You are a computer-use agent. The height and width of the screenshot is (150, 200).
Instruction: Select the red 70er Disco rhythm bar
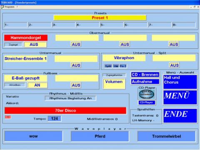65,110
